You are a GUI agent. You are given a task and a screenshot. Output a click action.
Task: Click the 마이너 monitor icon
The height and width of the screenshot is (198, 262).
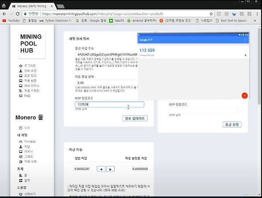pos(21,151)
